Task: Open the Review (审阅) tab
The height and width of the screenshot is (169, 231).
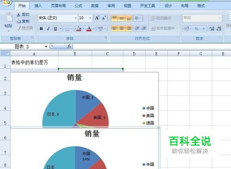Action: tap(111, 6)
